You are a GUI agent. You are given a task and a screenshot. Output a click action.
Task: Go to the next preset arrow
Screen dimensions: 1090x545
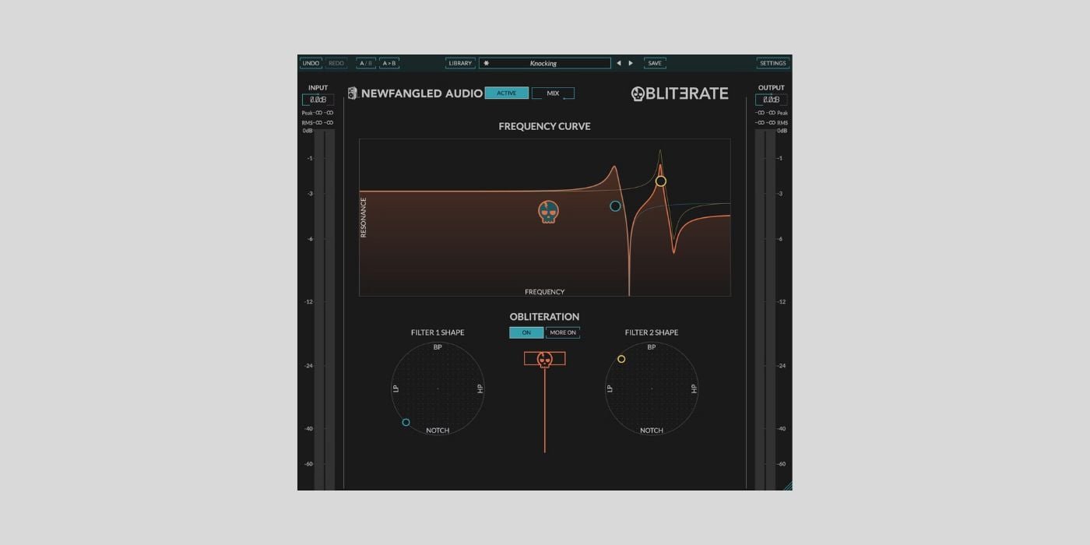(631, 63)
